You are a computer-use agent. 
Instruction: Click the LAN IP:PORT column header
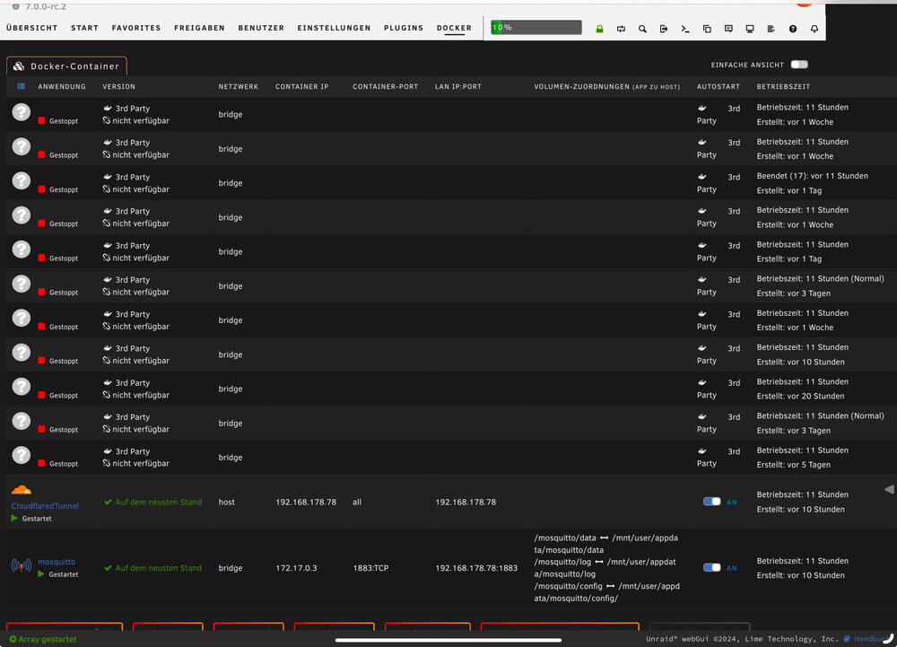tap(458, 86)
